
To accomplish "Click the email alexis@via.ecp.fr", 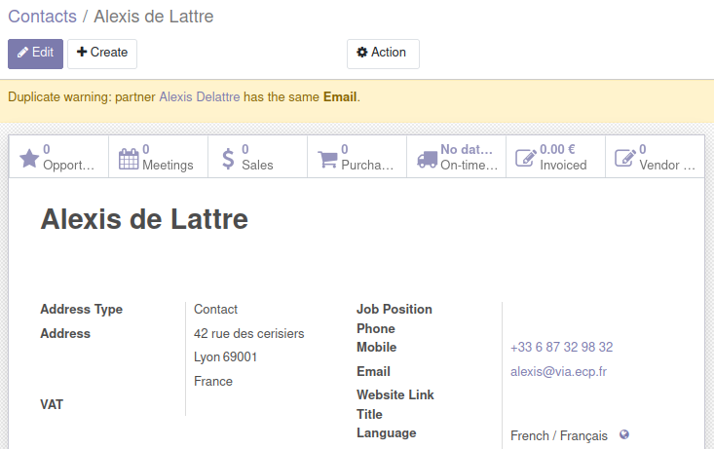I will click(558, 372).
